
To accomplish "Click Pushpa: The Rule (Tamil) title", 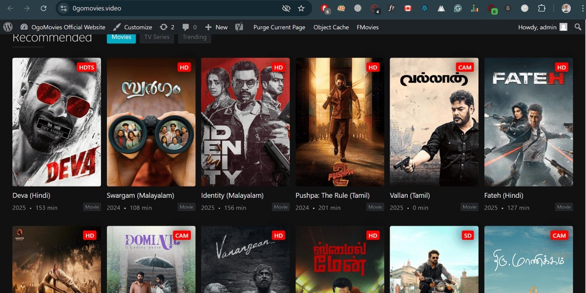I will tap(333, 195).
